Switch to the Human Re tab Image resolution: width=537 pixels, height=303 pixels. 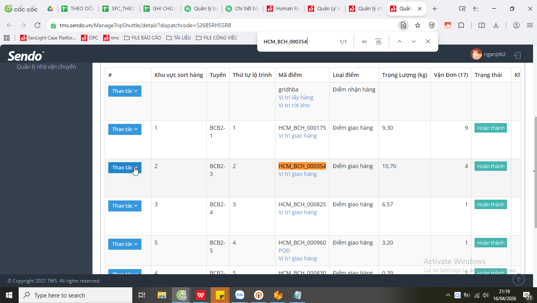(x=284, y=9)
